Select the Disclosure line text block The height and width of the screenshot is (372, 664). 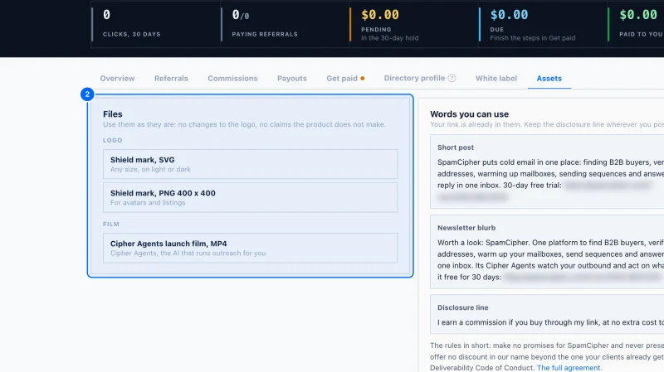pyautogui.click(x=547, y=315)
